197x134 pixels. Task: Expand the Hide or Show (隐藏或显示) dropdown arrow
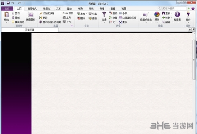(146, 22)
